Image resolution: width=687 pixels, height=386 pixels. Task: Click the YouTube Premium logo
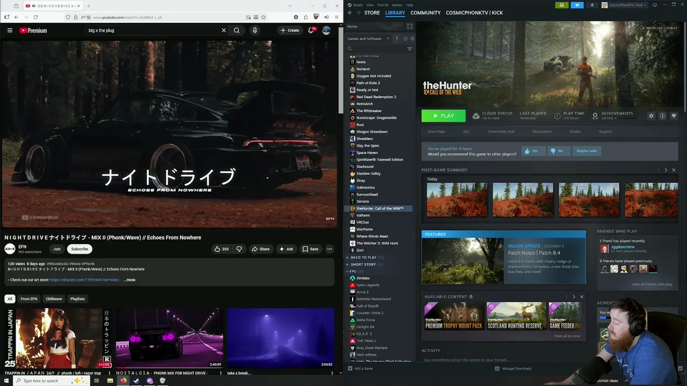33,31
